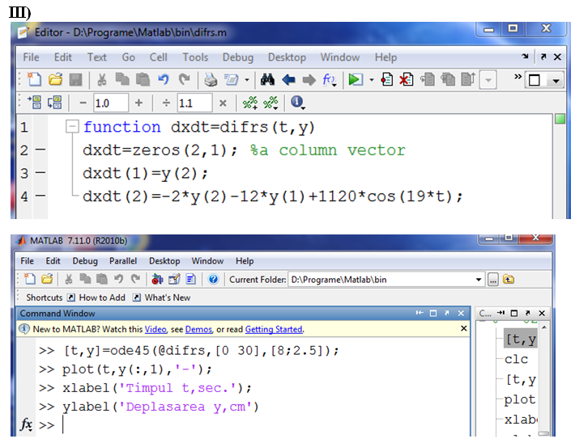This screenshot has width=571, height=443.
Task: Click Undo arrow in Editor toolbar
Action: (x=164, y=79)
